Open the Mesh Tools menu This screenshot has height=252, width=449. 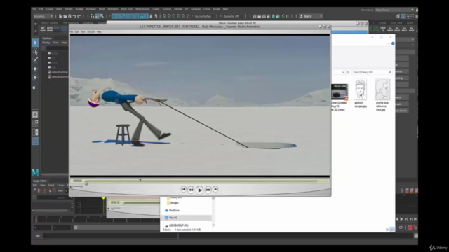pos(126,9)
